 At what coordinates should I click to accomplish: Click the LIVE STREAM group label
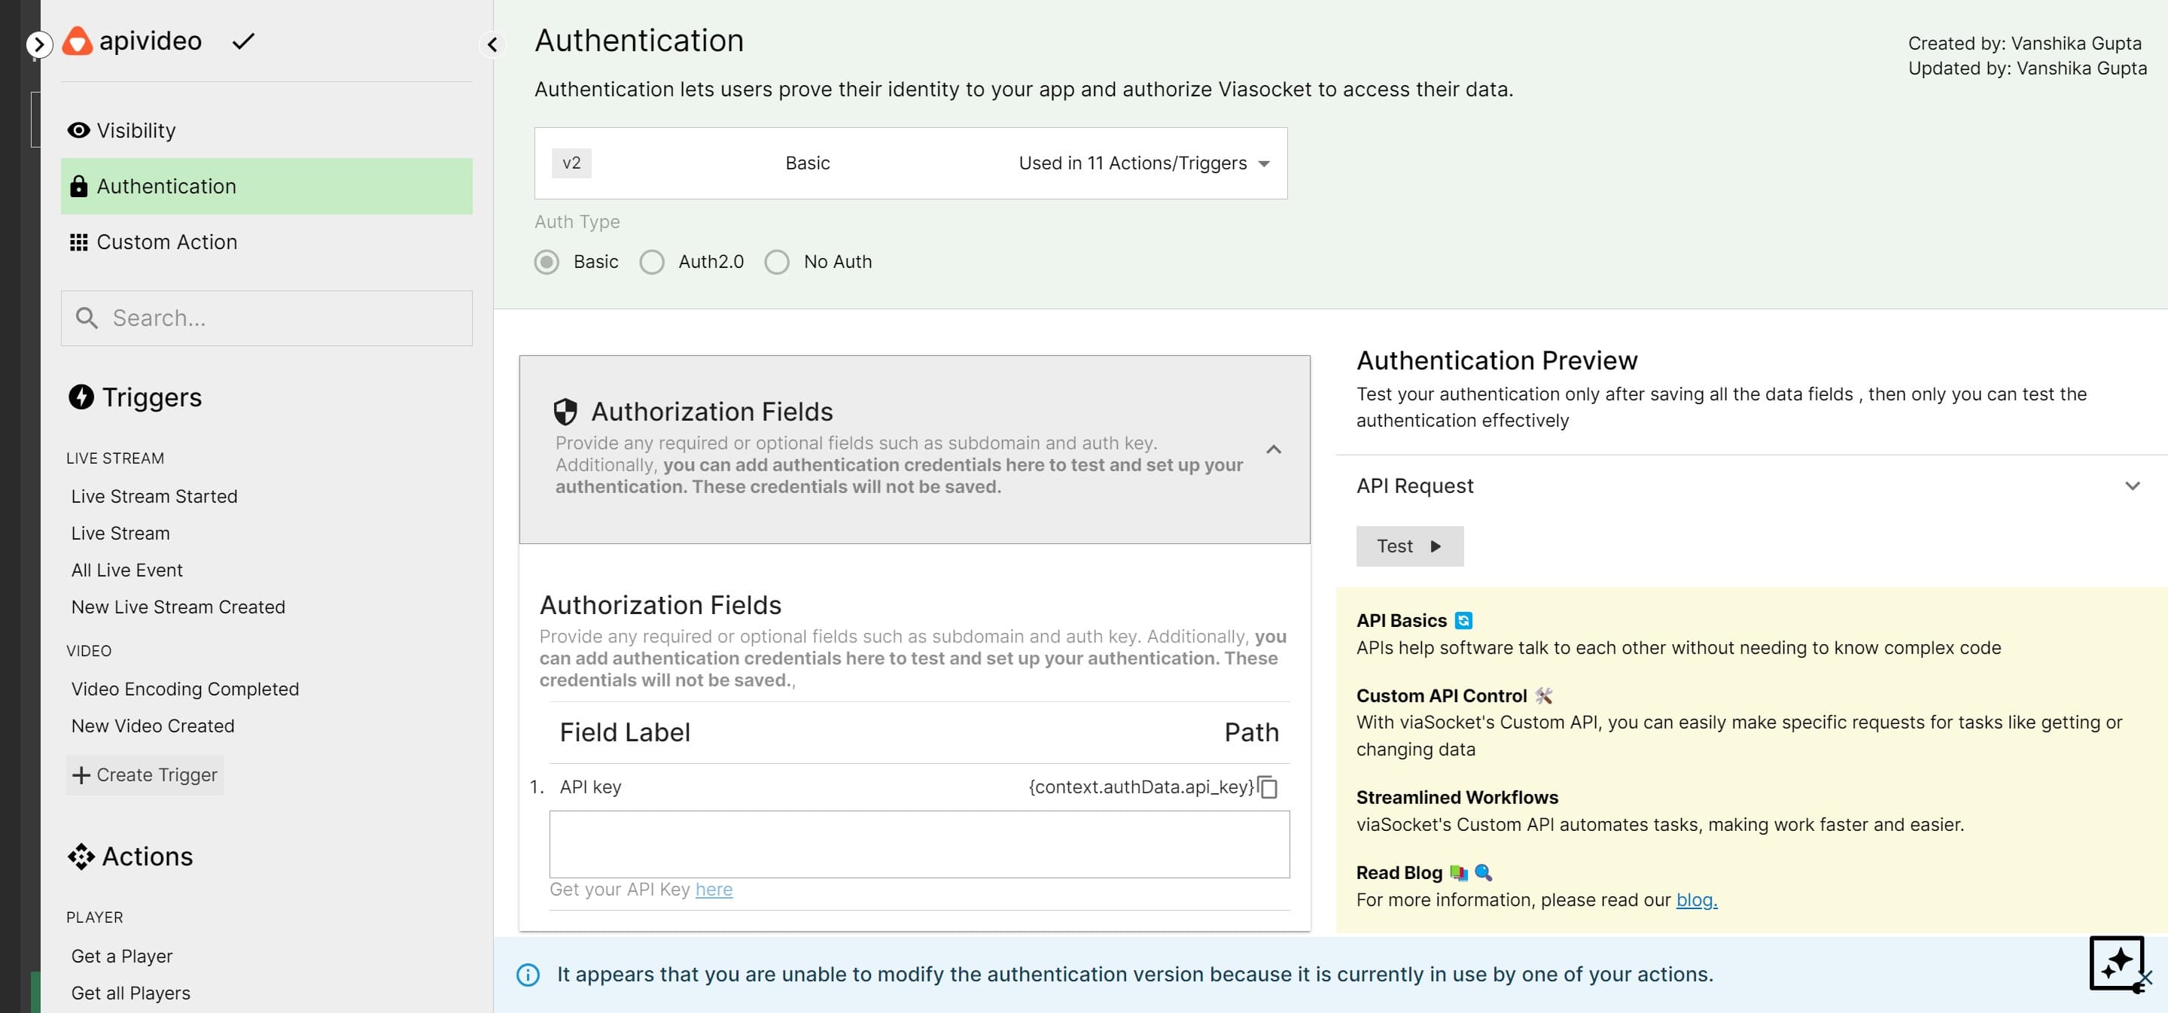(115, 458)
